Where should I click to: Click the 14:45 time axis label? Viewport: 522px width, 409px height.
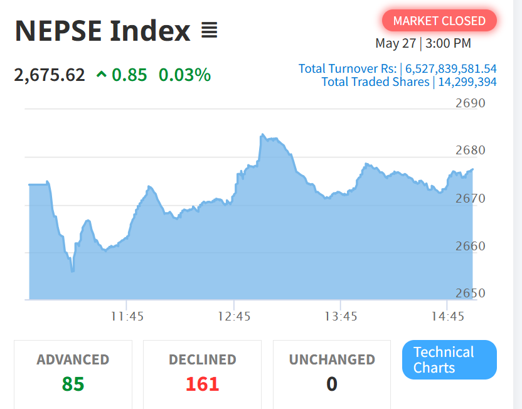[447, 316]
